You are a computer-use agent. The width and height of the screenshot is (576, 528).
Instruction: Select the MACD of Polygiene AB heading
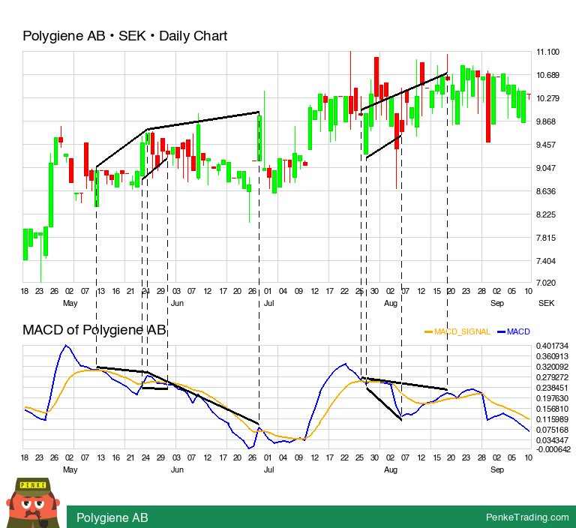[x=94, y=329]
